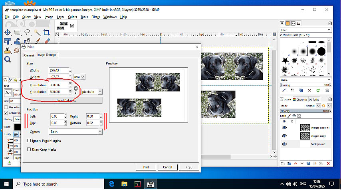Select the Smudge tool
This screenshot has height=190, width=341.
click(x=17, y=50)
